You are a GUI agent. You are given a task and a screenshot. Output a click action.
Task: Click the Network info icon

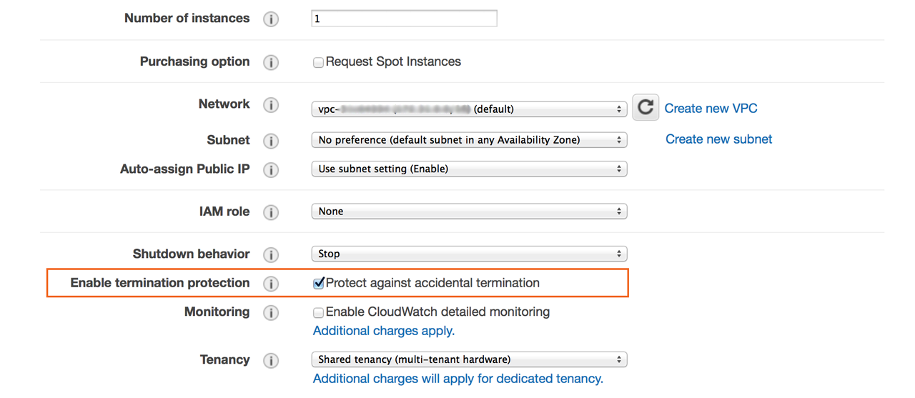(x=271, y=105)
